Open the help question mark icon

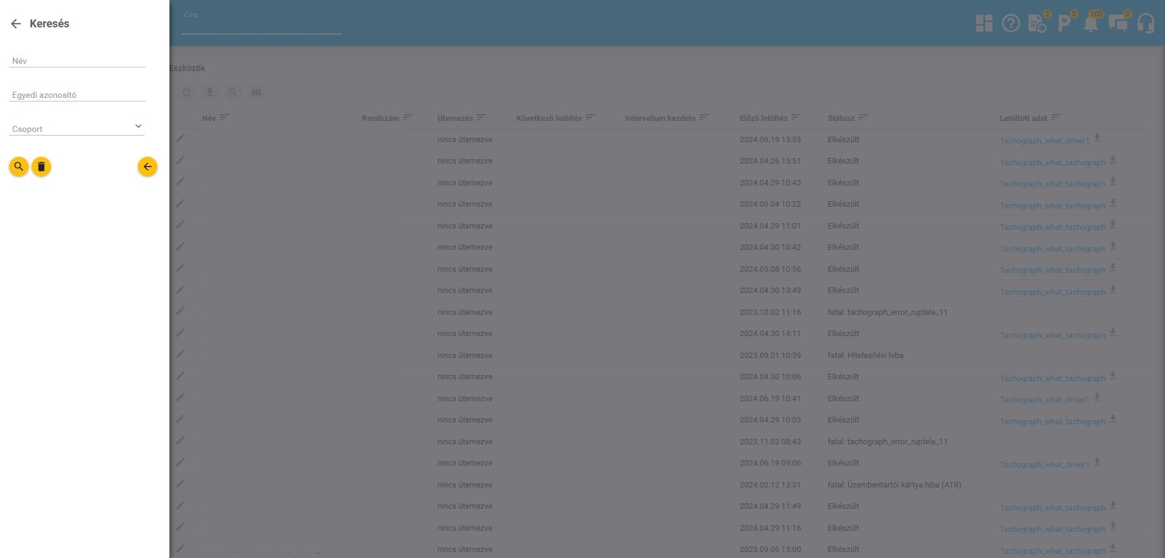coord(1010,24)
